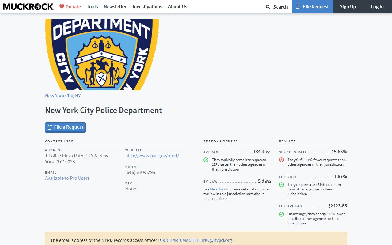Screen dimensions: 392x245
Task: Click the Log In button
Action: (x=377, y=6)
